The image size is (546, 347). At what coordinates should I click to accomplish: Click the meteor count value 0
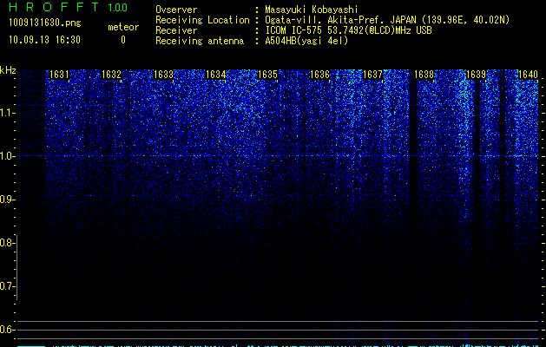tap(123, 40)
